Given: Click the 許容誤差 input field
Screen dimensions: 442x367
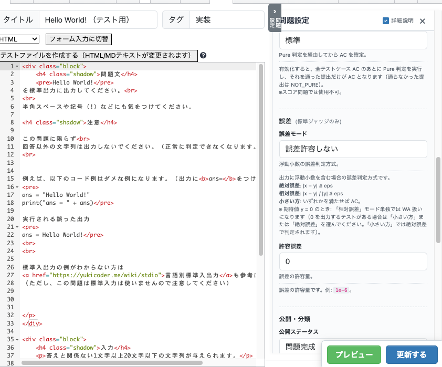Looking at the screenshot, I should tap(353, 261).
